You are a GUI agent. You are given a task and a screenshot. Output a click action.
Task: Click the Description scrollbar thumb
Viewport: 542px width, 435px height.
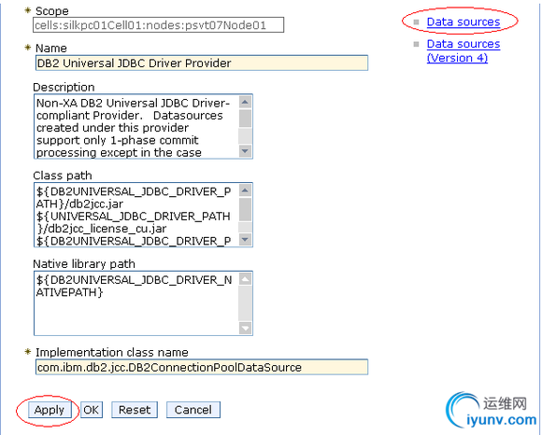coord(245,119)
